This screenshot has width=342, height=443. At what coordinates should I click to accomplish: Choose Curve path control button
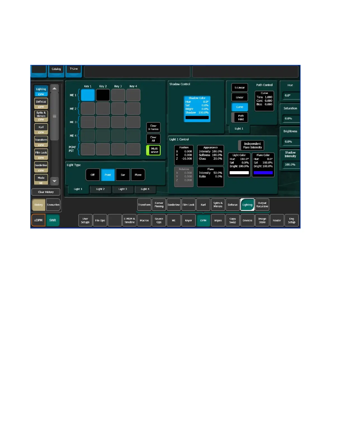tap(240, 107)
